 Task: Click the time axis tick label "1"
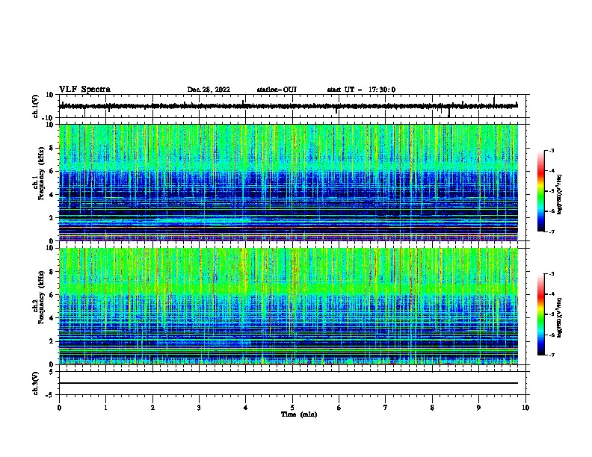(x=105, y=408)
